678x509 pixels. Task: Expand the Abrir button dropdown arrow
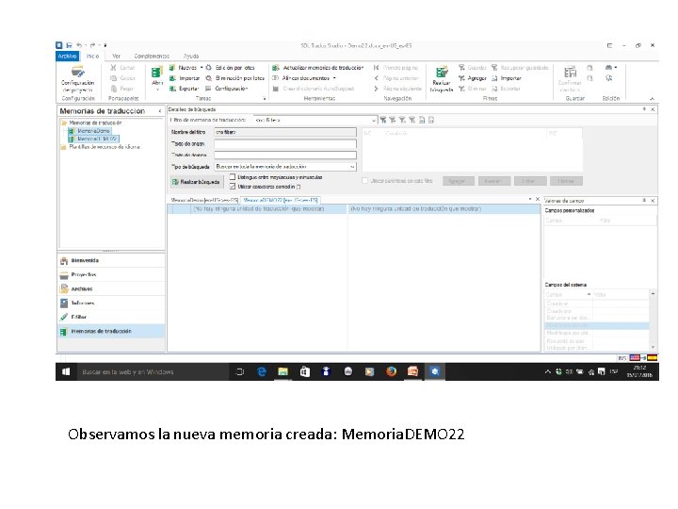(157, 90)
